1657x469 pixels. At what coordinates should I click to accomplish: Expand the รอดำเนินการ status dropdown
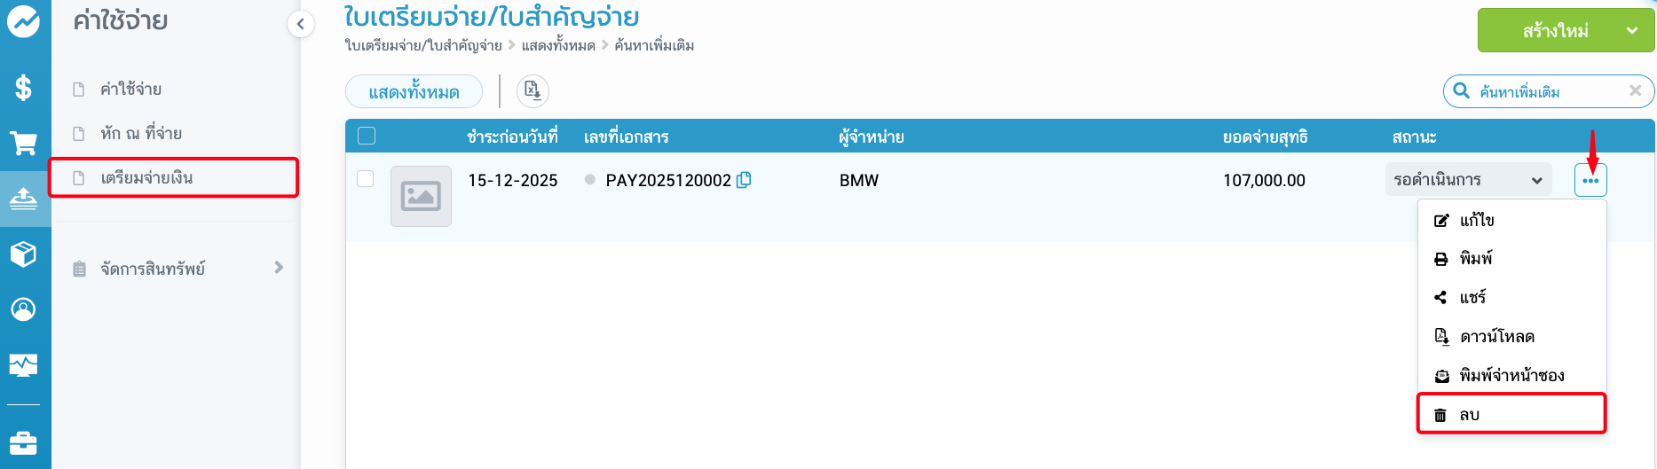(1468, 180)
